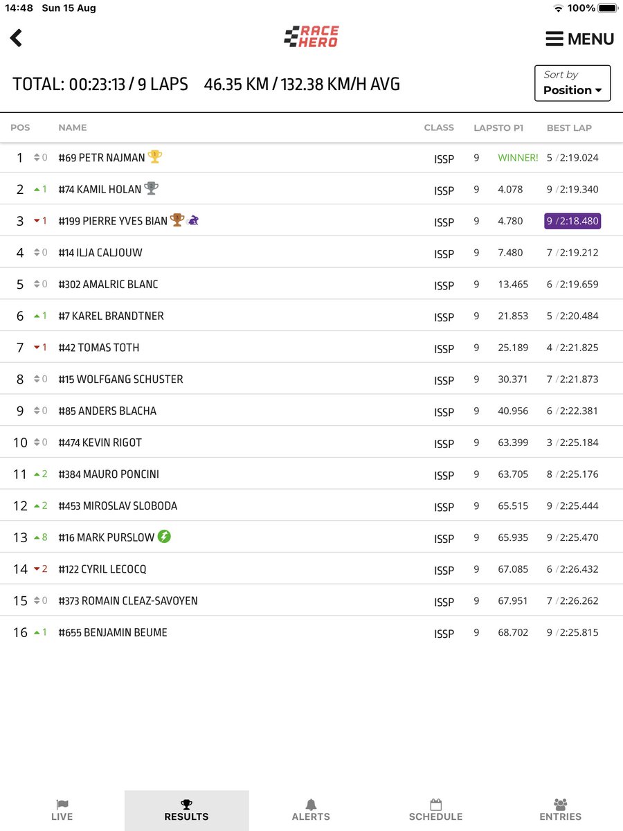Tap the Wi-Fi icon in status bar
Viewport: 623px width, 831px height.
coord(558,8)
